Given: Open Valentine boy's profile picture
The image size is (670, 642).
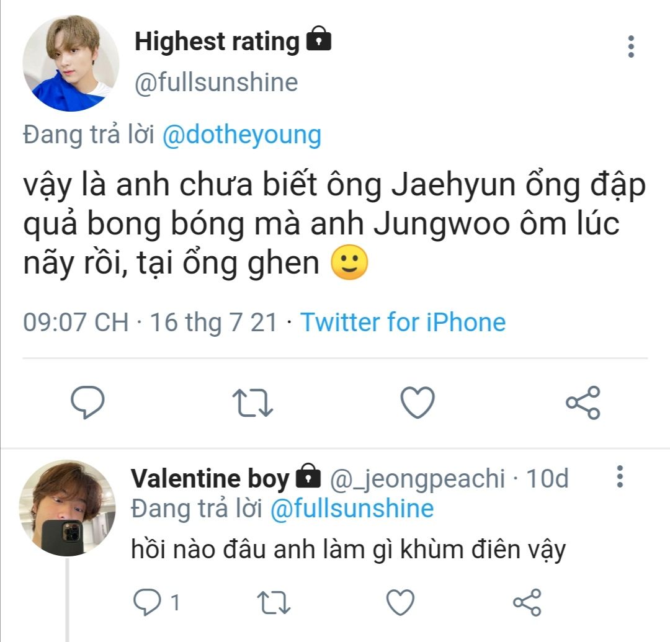Looking at the screenshot, I should point(67,507).
